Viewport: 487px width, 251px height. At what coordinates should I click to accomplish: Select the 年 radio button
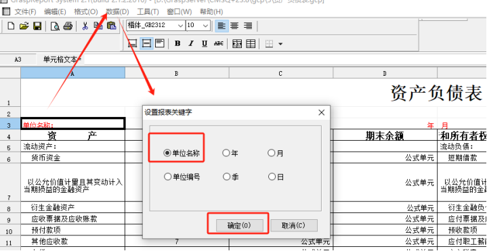[230, 153]
